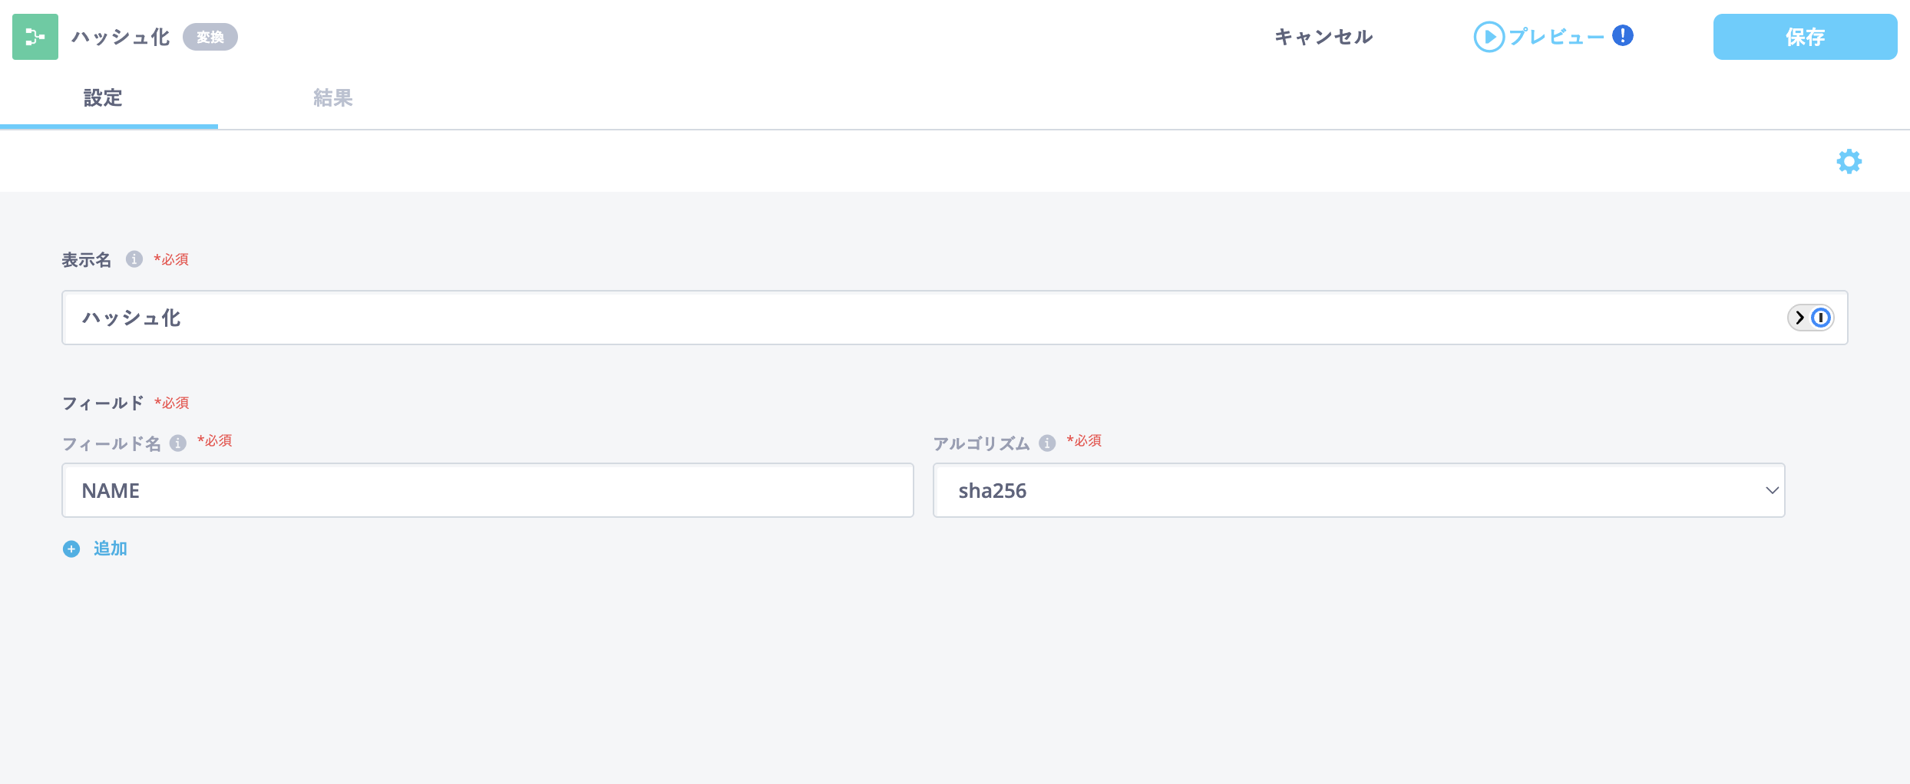Open the settings gear icon
Image resolution: width=1910 pixels, height=784 pixels.
point(1849,161)
